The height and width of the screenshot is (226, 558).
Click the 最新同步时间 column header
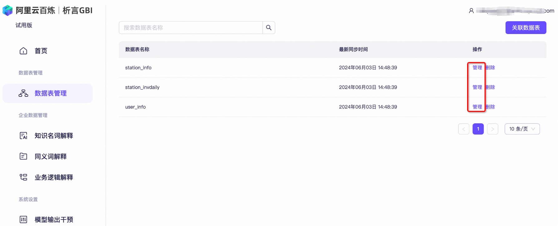pyautogui.click(x=353, y=49)
